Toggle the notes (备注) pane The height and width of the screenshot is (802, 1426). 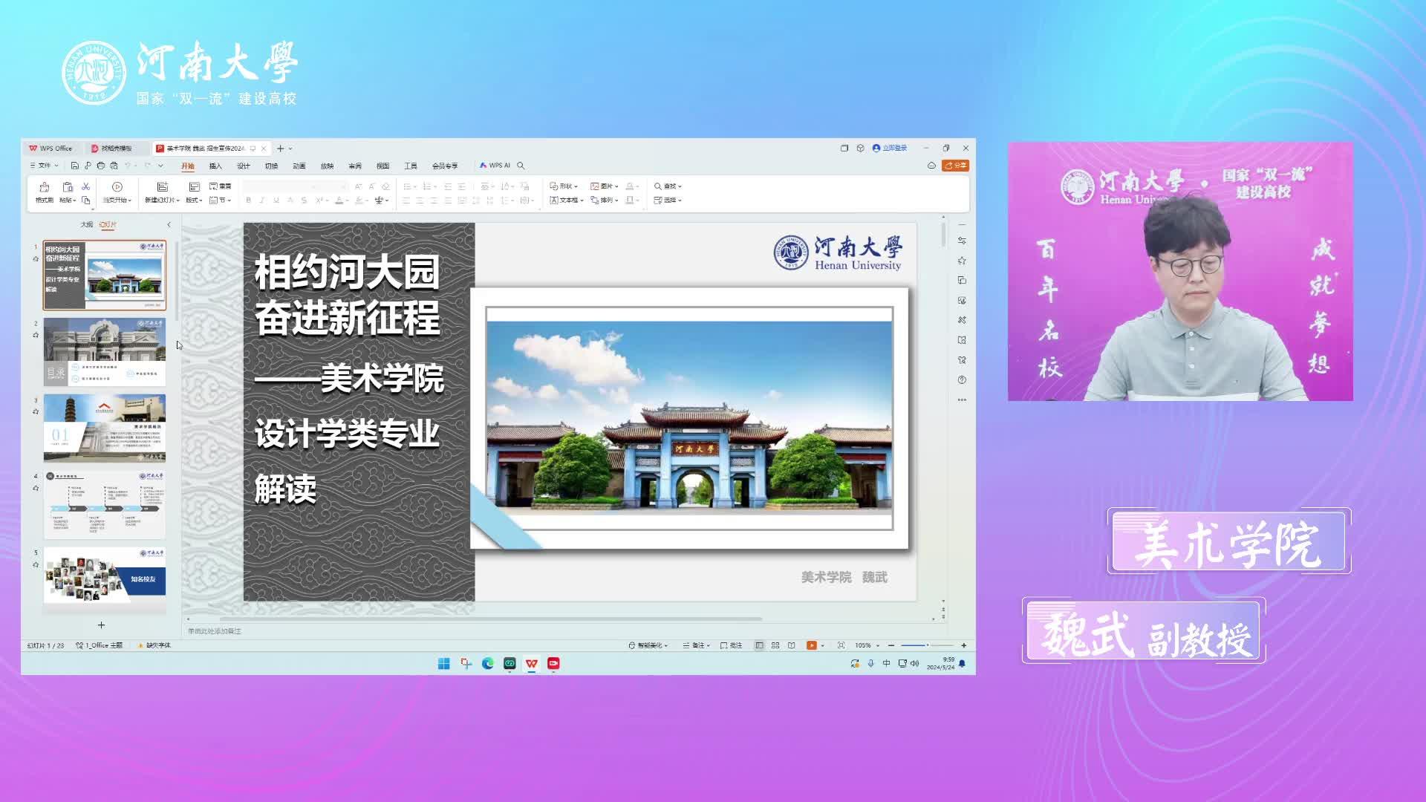coord(696,645)
